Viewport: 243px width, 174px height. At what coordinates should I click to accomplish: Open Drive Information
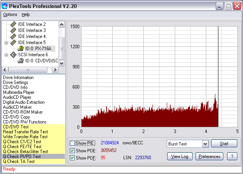tap(18, 78)
